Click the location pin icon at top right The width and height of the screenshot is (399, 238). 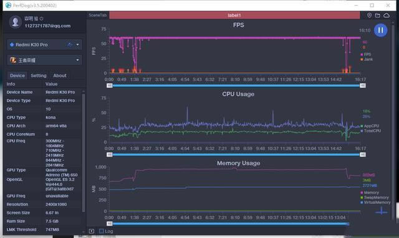[369, 15]
